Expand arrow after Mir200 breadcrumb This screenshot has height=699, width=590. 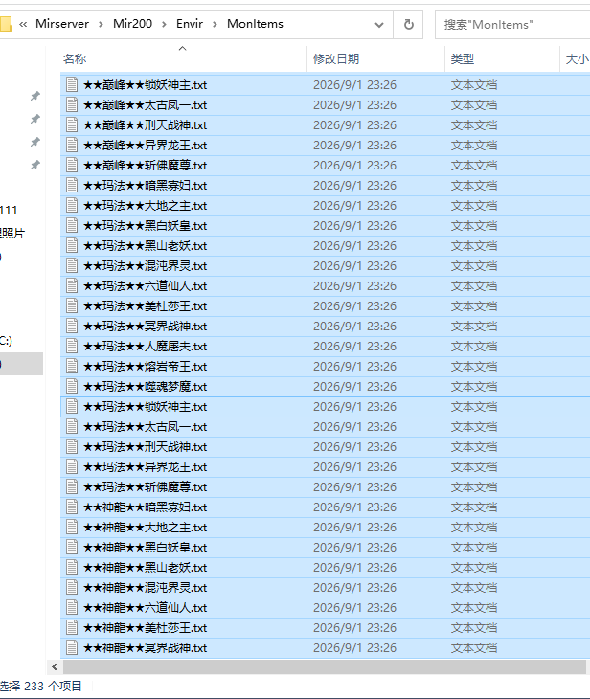coord(164,24)
